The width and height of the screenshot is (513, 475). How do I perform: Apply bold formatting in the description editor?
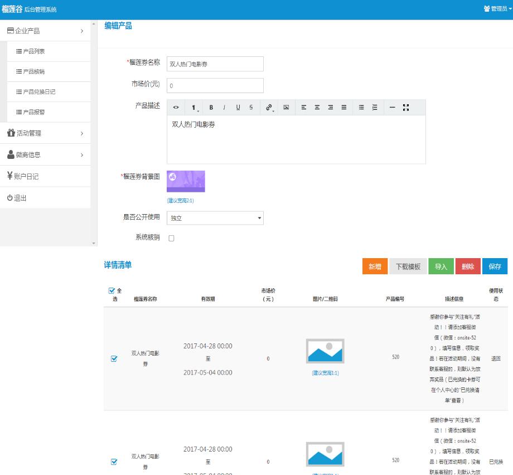click(211, 107)
